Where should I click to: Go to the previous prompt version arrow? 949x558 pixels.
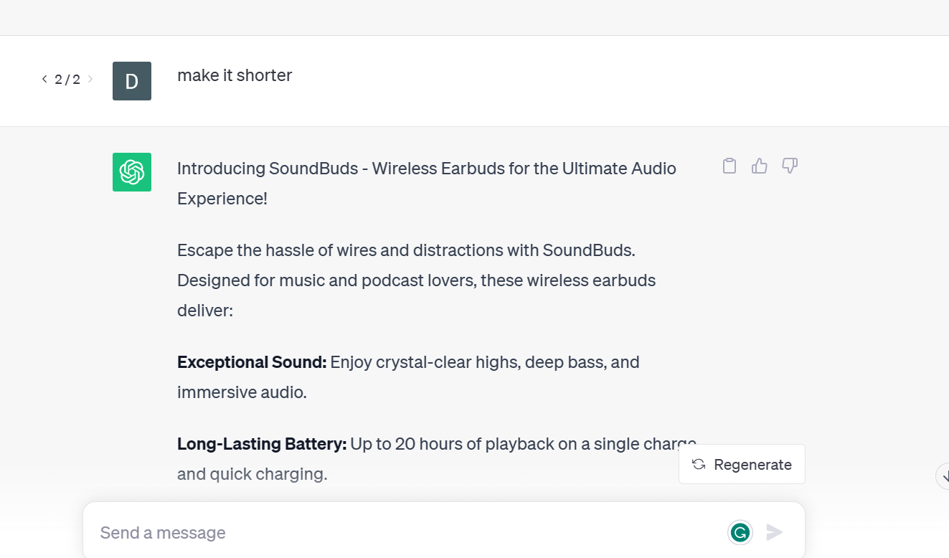pos(44,79)
